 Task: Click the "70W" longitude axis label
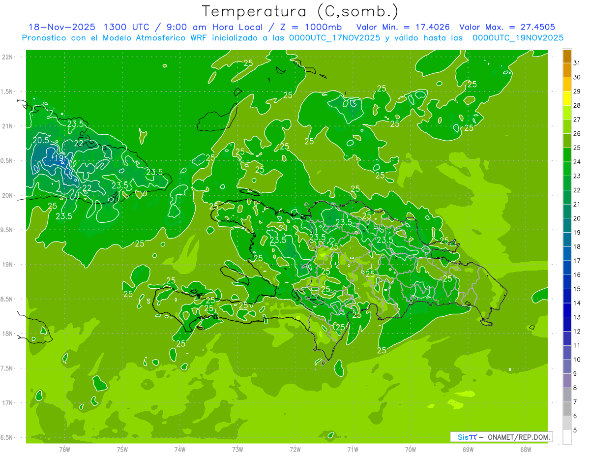(411, 449)
